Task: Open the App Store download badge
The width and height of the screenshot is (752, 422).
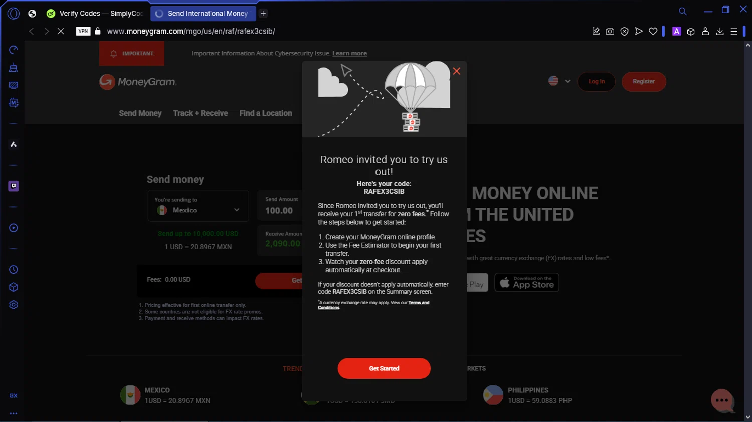Action: pos(527,282)
